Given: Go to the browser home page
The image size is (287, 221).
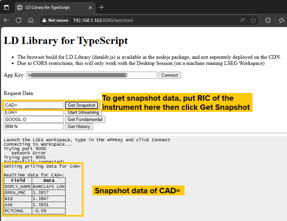Looking at the screenshot, I should tap(31, 20).
